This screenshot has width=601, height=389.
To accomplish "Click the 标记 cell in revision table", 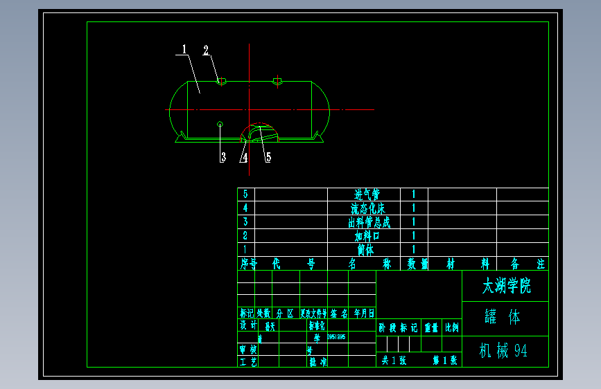I will 247,314.
